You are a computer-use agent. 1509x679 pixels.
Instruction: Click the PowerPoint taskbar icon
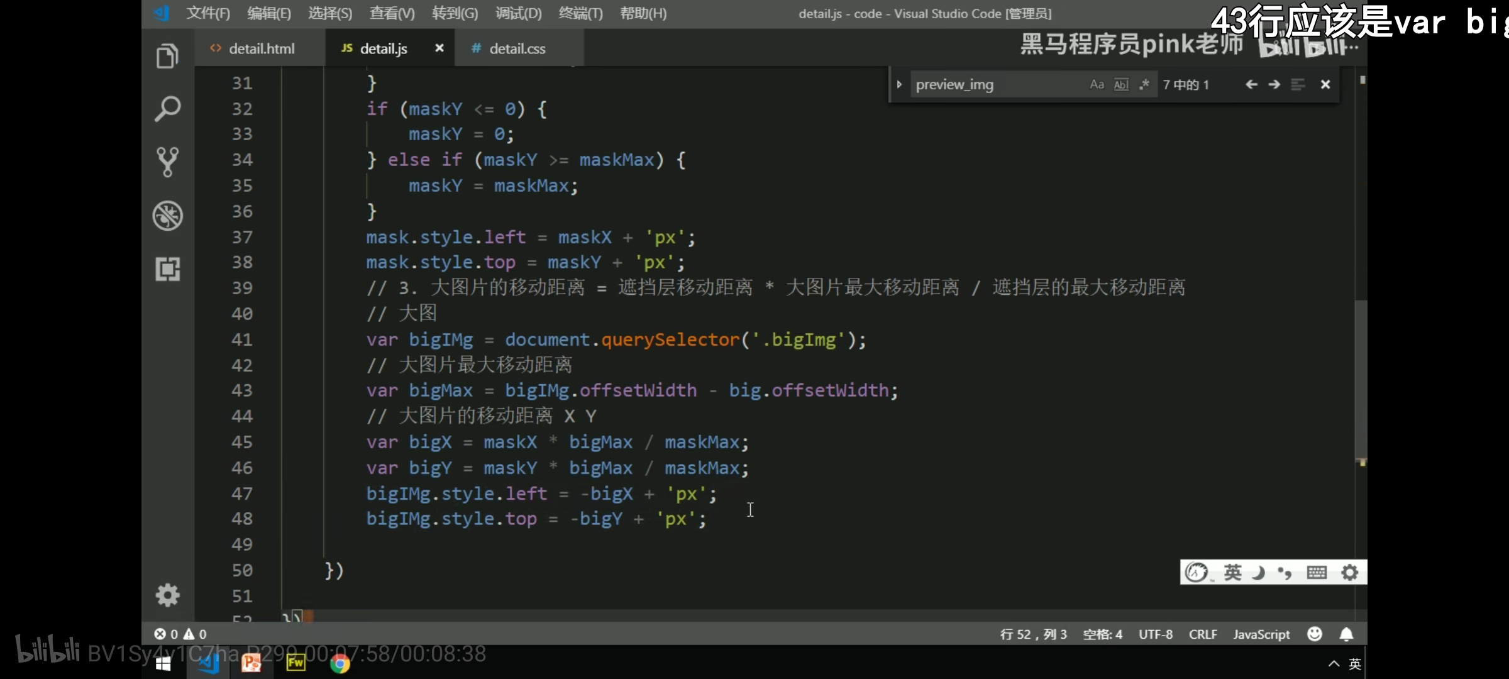[251, 663]
